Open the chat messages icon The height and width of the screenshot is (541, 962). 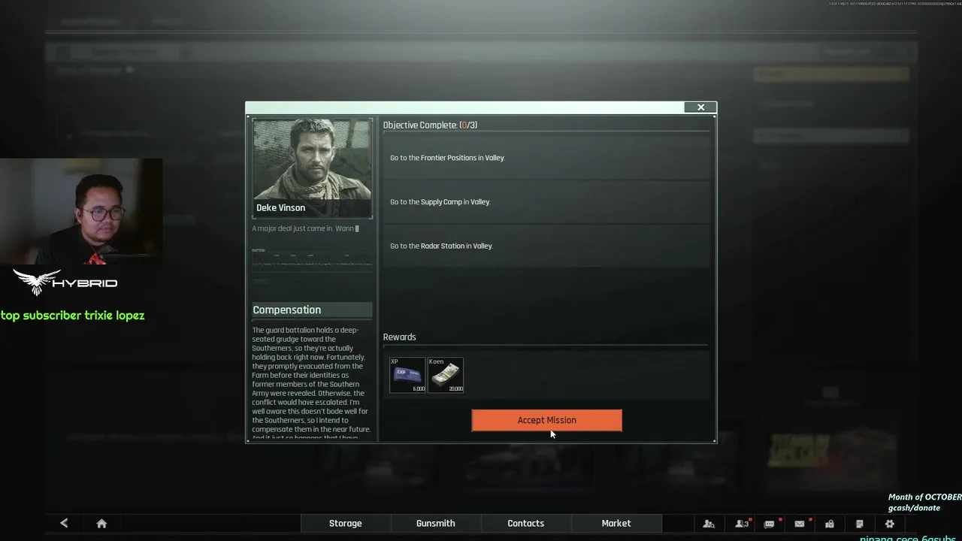coord(770,524)
